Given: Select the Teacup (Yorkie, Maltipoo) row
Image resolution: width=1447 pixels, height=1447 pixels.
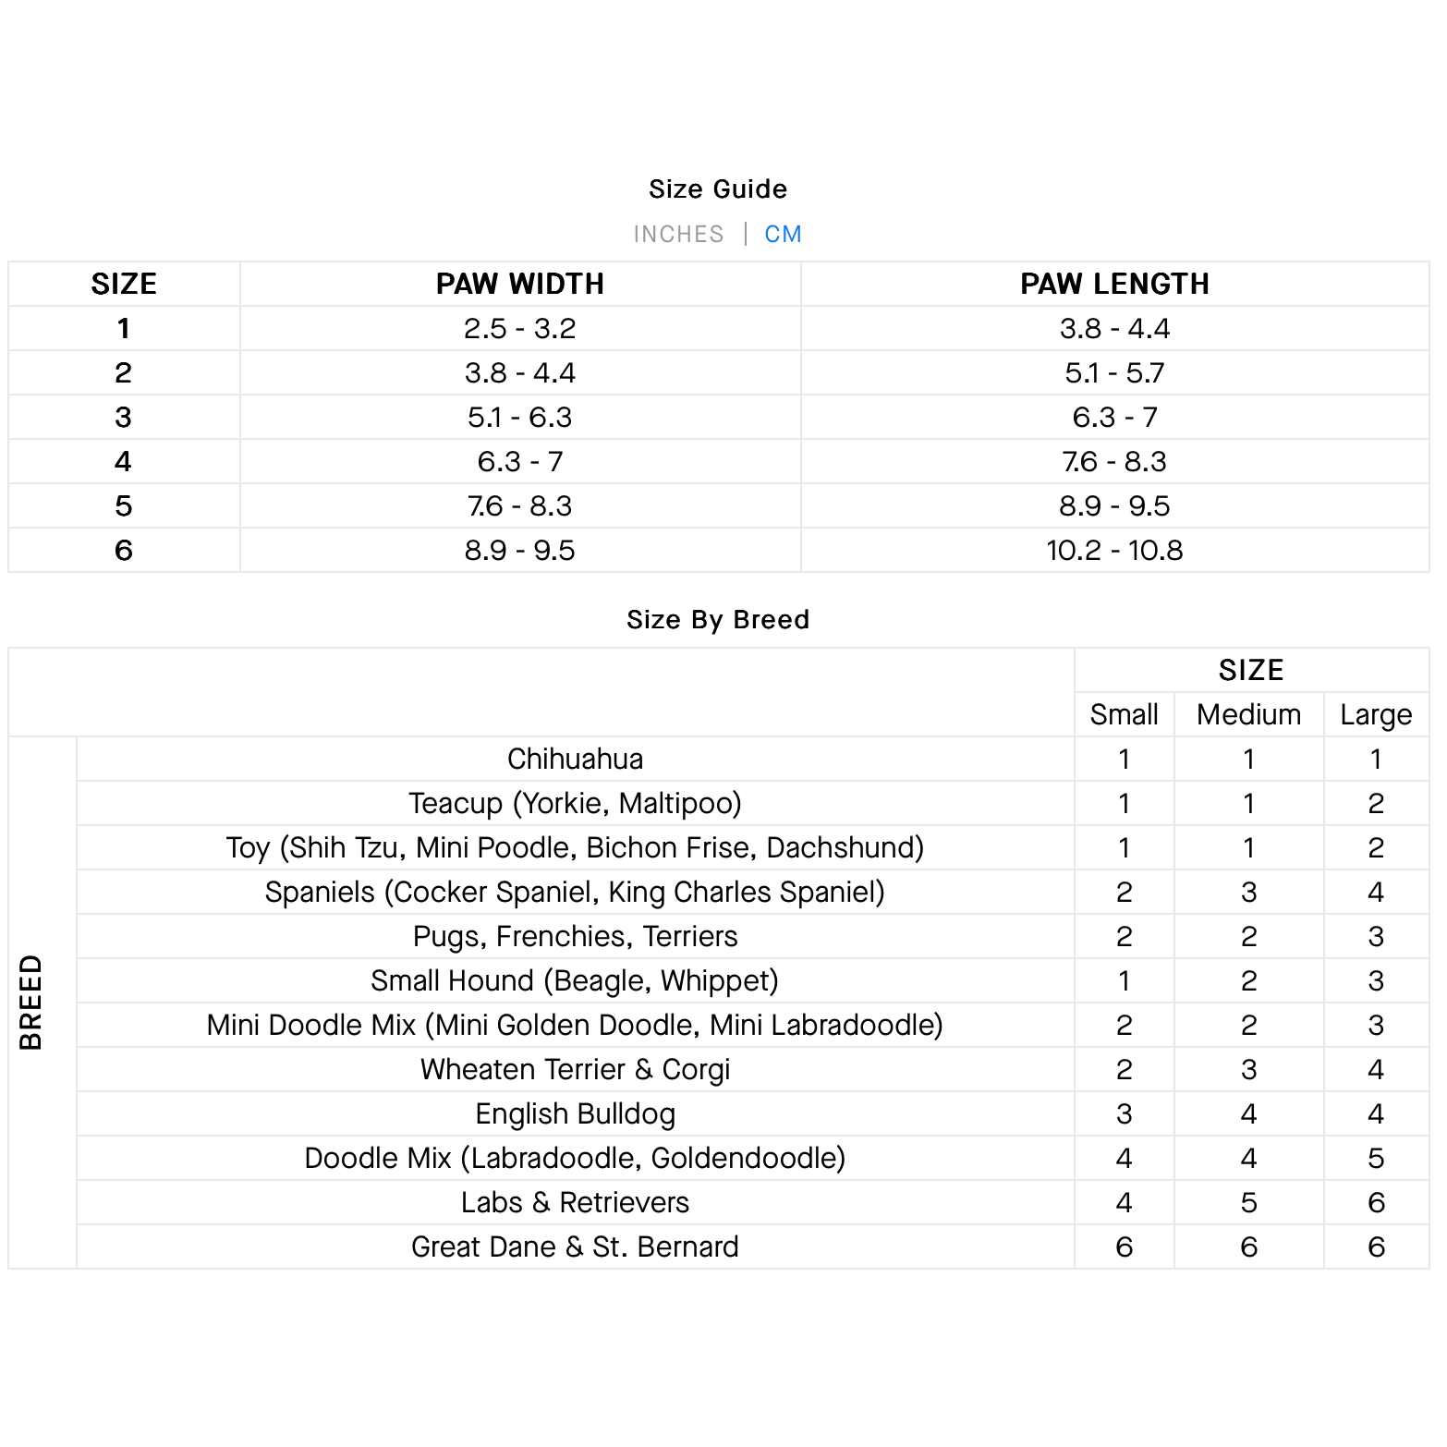Looking at the screenshot, I should pyautogui.click(x=575, y=803).
